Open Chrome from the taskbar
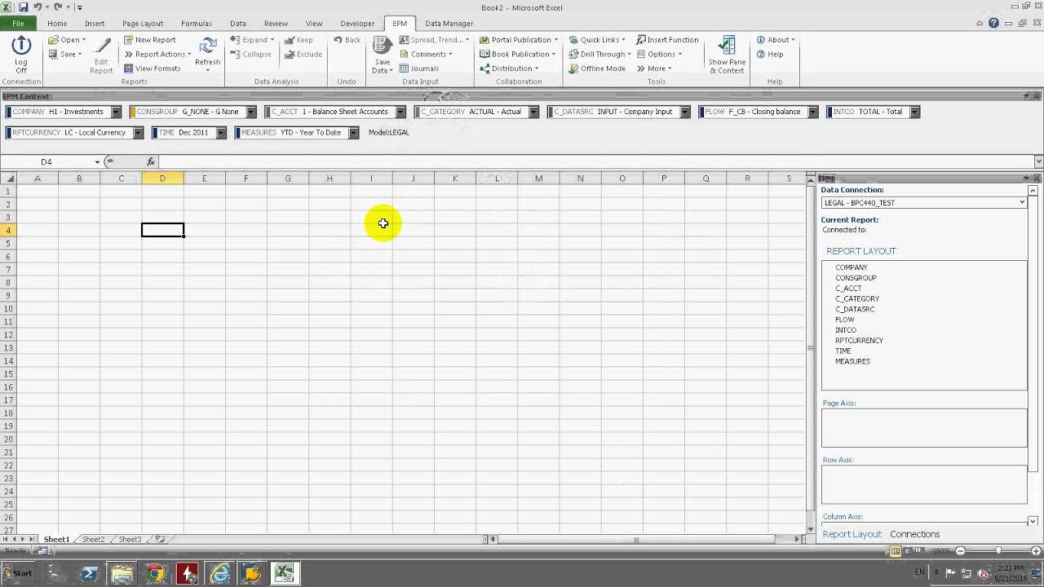The image size is (1044, 587). (154, 573)
